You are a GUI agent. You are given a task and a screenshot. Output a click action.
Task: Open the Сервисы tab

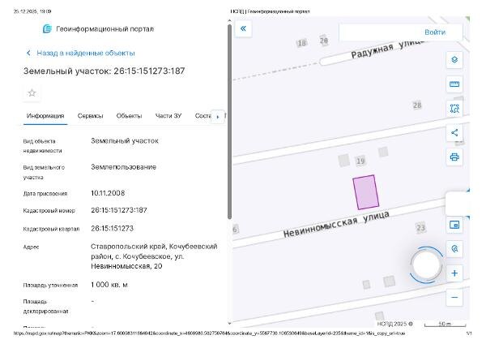point(90,116)
